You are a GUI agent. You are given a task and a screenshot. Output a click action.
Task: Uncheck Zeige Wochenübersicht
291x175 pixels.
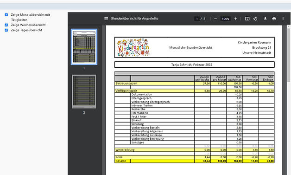click(x=6, y=25)
